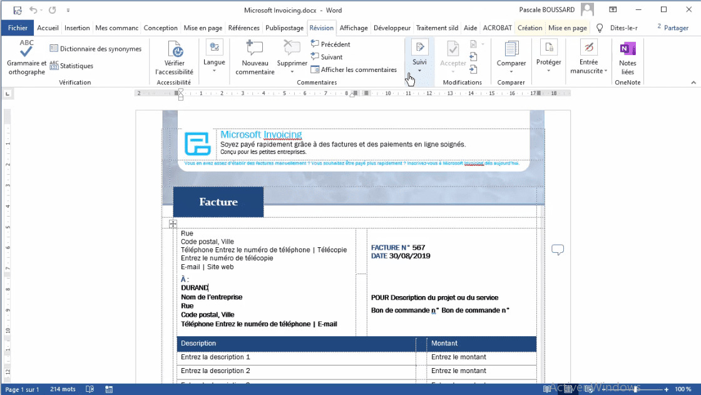The height and width of the screenshot is (395, 701).
Task: Click the Entrée manuscrite pen icon
Action: 589,48
